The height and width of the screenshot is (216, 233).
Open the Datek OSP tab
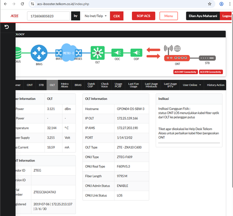(x=91, y=85)
